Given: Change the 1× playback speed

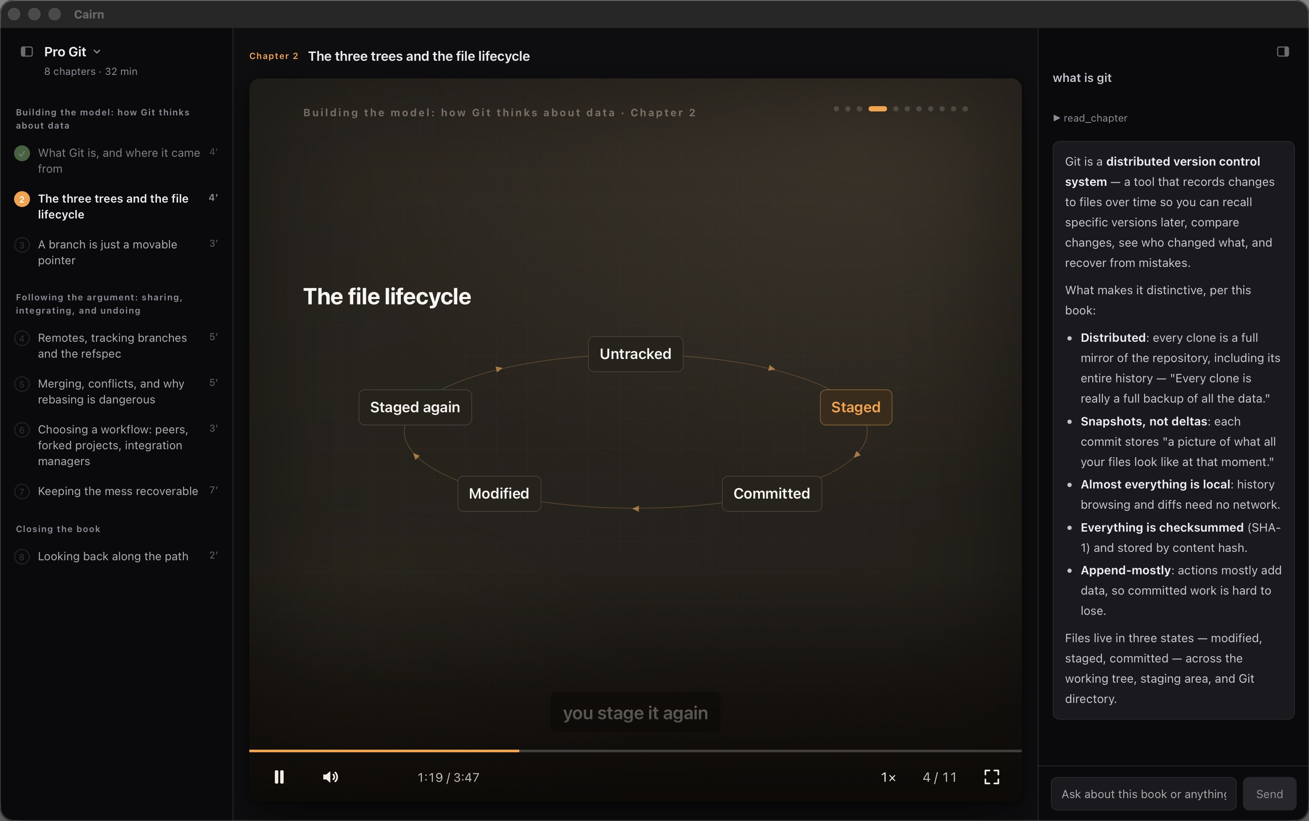Looking at the screenshot, I should click(888, 777).
